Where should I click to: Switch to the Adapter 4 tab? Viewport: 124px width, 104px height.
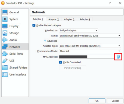pos(85,19)
